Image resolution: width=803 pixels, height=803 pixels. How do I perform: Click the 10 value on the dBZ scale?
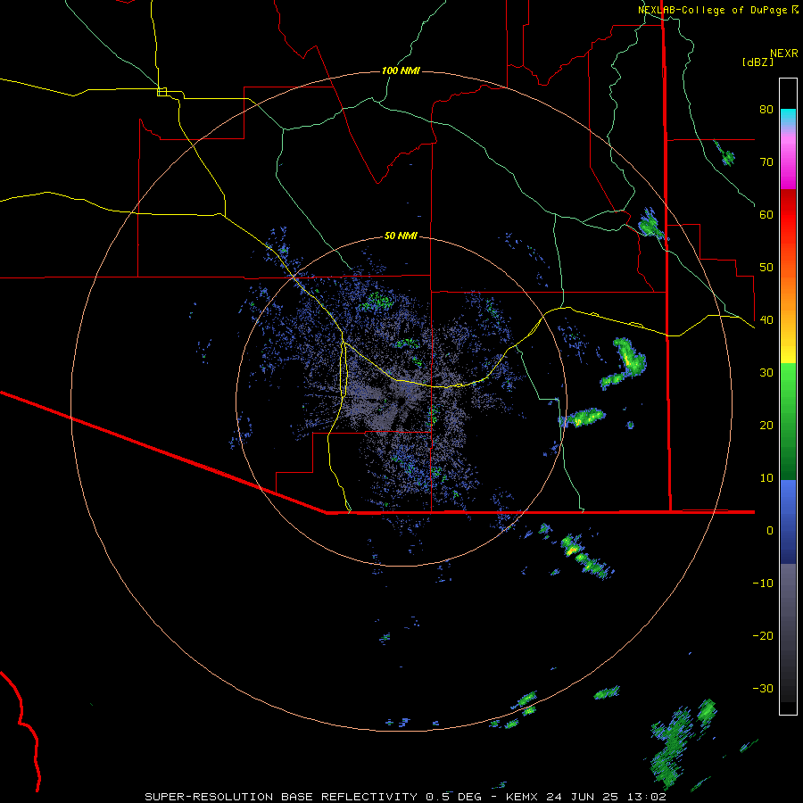coord(766,478)
